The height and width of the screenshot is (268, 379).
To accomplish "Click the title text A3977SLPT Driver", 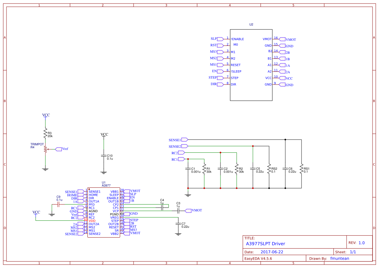I will click(266, 244).
